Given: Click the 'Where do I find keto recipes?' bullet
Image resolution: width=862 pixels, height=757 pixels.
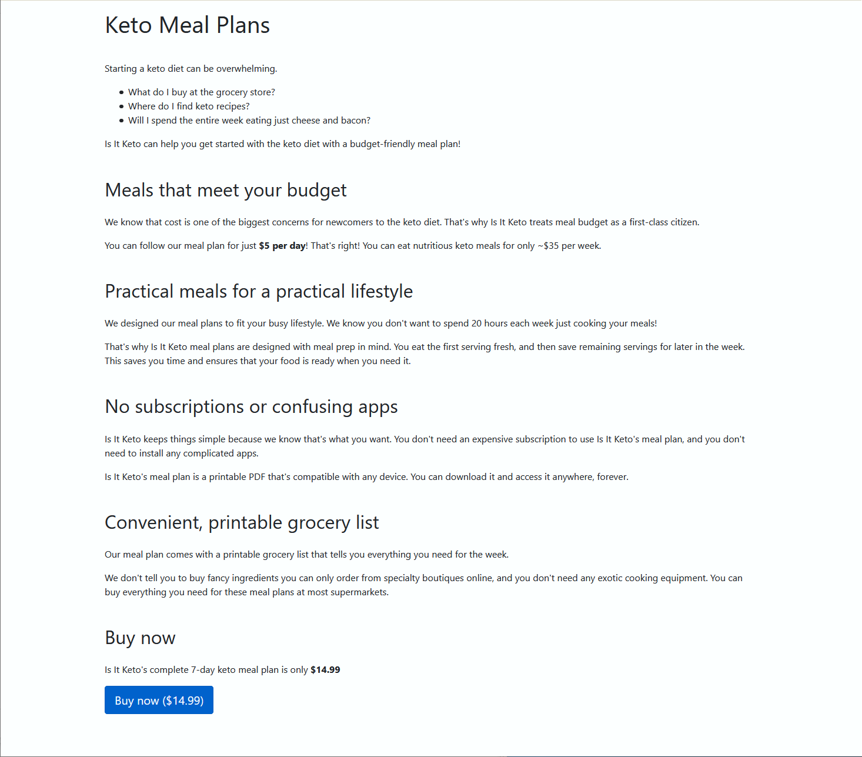Looking at the screenshot, I should point(189,106).
